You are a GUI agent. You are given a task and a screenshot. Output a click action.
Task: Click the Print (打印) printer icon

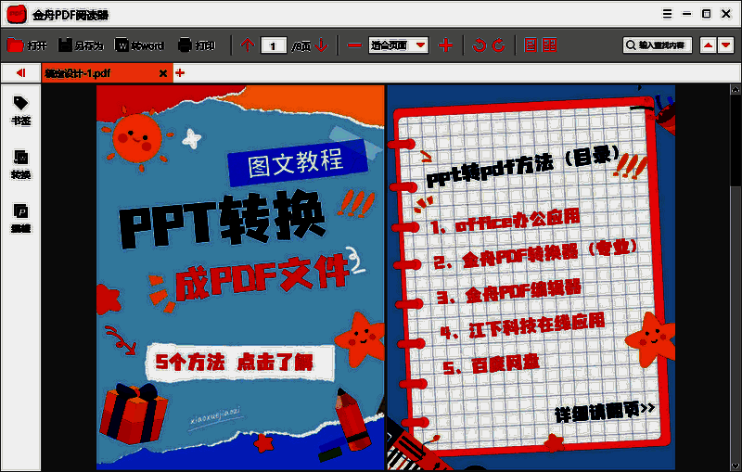click(x=185, y=45)
